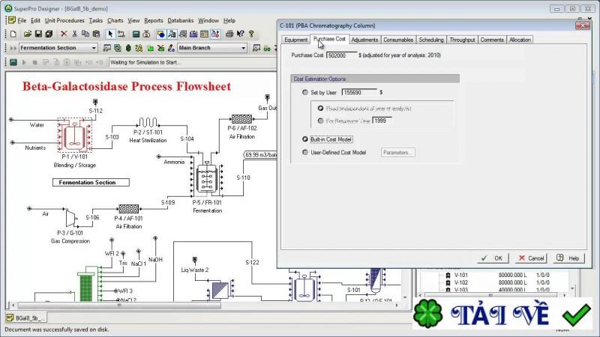This screenshot has width=600, height=337.
Task: Click the P-2 / ST-101 heat sterilization coil icon
Action: tap(148, 122)
